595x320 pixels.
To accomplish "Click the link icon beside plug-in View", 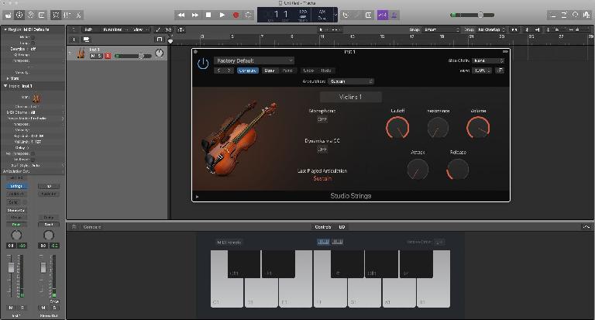I will 500,71.
